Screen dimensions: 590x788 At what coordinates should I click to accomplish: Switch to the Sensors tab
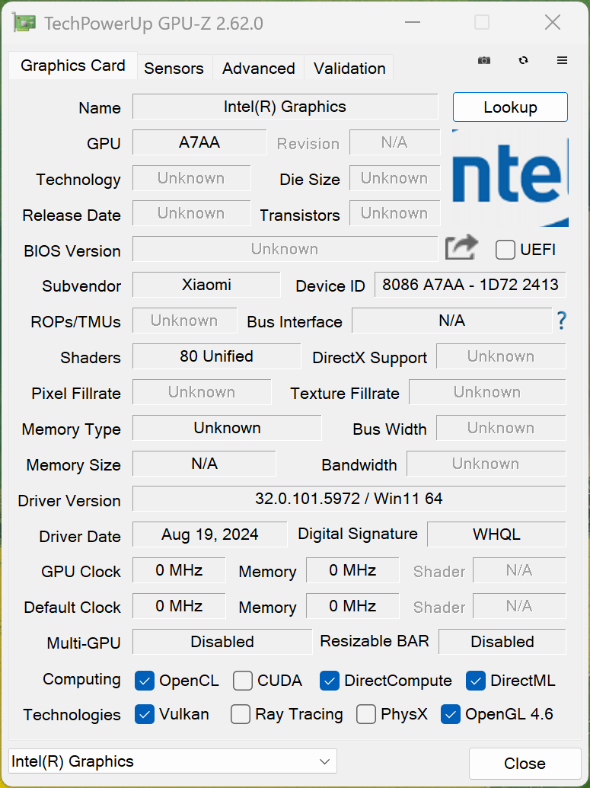(174, 69)
